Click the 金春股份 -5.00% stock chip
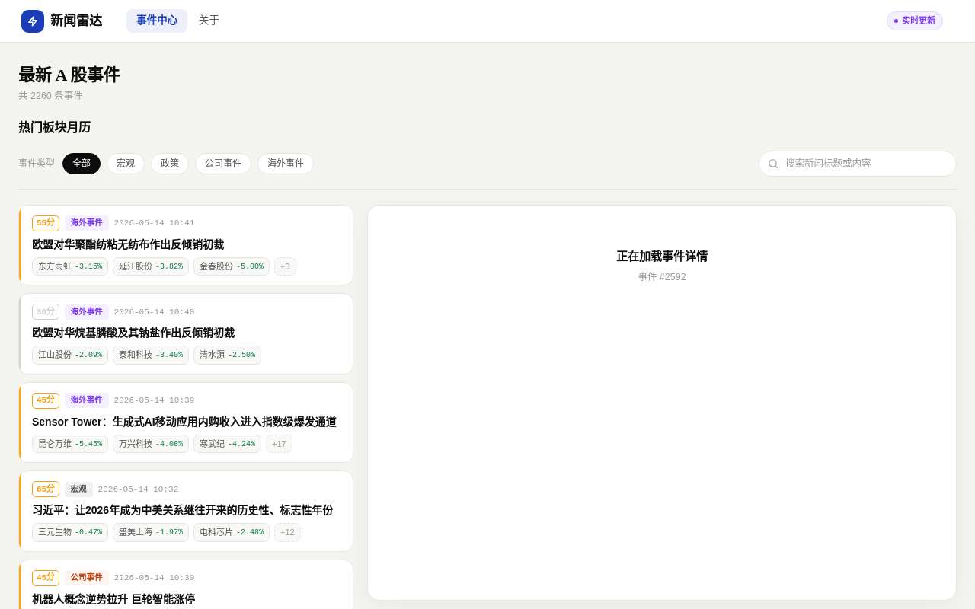Screen dimensions: 975x609 232,266
